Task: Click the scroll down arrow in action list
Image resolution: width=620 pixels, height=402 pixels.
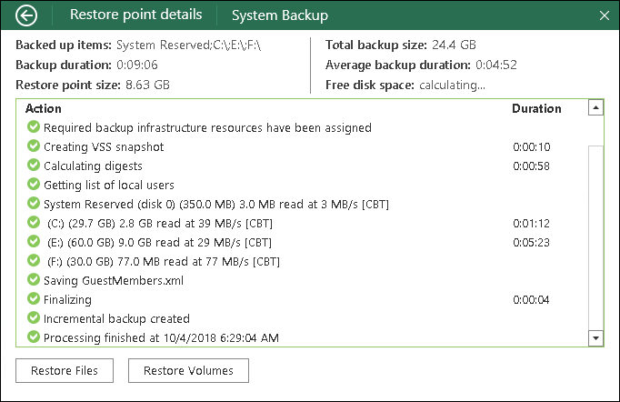Action: tap(595, 338)
